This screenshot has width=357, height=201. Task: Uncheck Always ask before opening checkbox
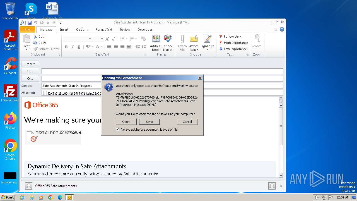(117, 130)
